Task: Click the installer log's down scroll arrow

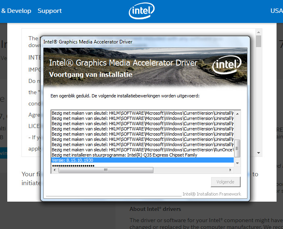Action: click(237, 163)
